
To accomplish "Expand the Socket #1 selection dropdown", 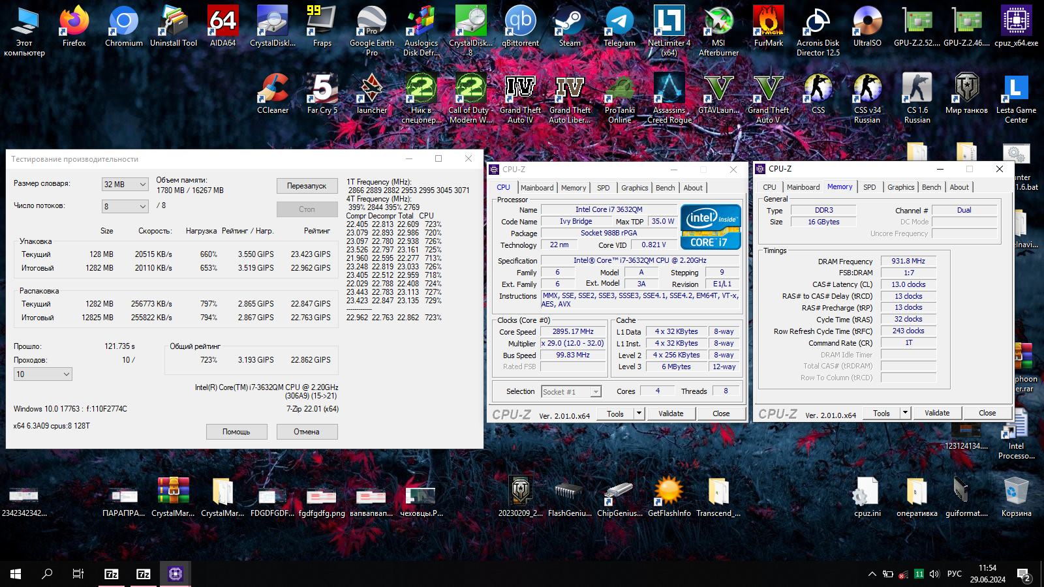I will tap(571, 391).
